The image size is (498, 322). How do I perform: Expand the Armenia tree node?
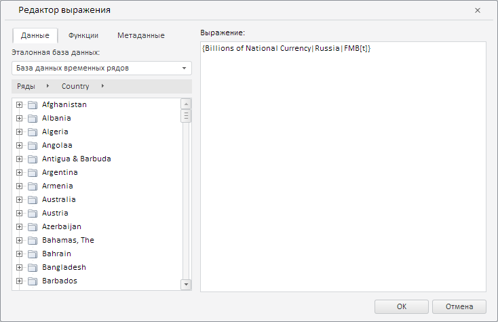[20, 186]
